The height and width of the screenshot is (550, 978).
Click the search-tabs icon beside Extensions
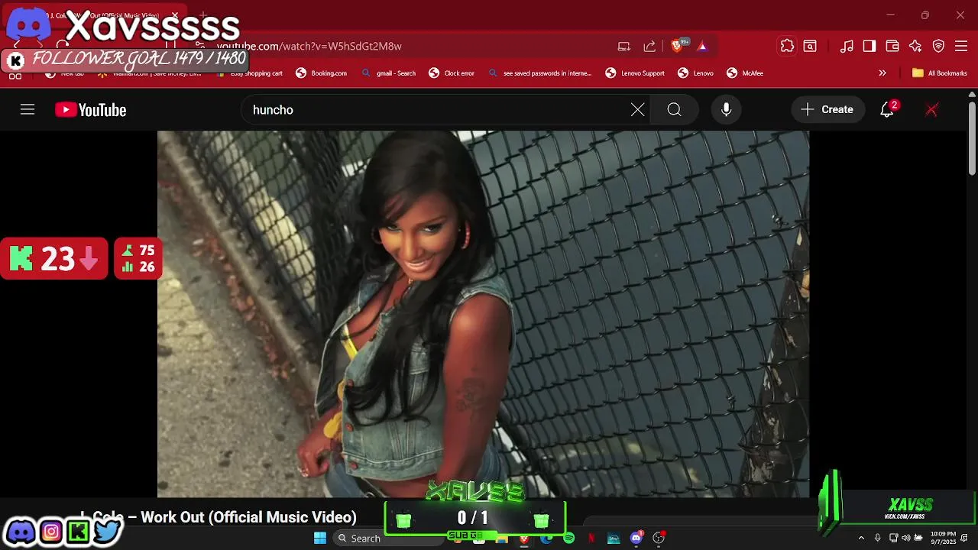click(810, 46)
